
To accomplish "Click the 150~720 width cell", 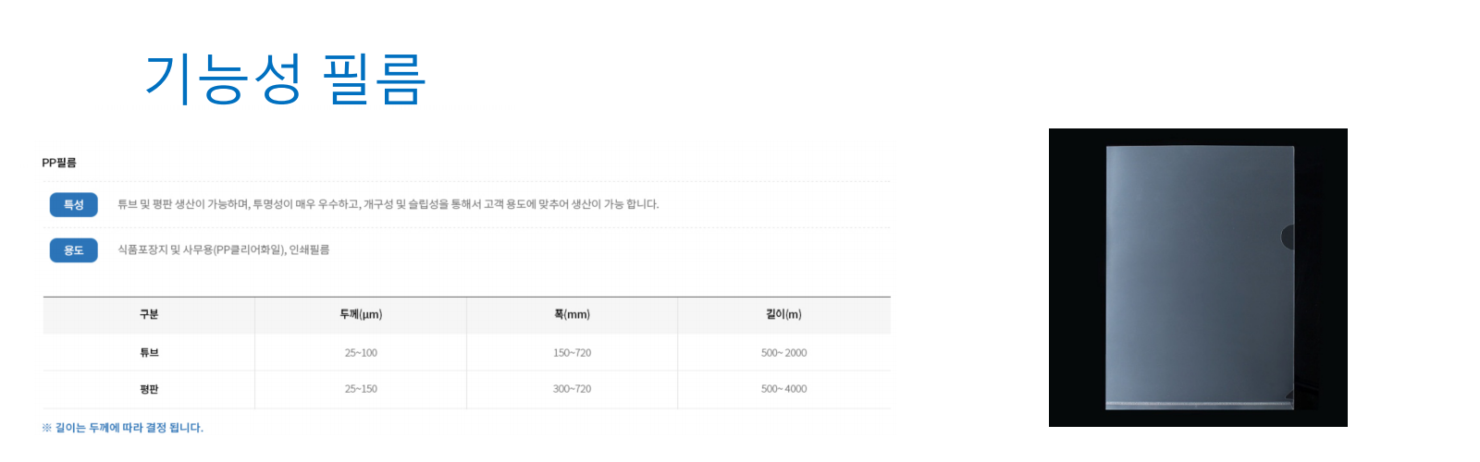I will click(572, 353).
